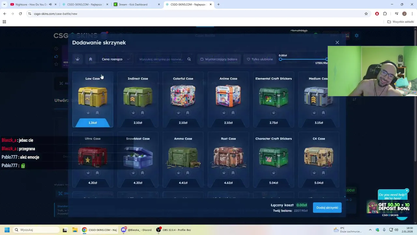Close the Dodawanie skrzynek dialog
The height and width of the screenshot is (235, 417).
[337, 42]
